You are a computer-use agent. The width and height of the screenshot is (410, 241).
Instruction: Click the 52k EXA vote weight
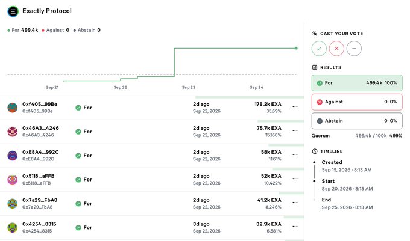271,176
